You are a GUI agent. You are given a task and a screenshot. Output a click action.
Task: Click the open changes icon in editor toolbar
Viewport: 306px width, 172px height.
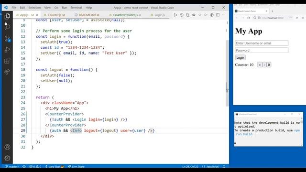click(x=187, y=15)
